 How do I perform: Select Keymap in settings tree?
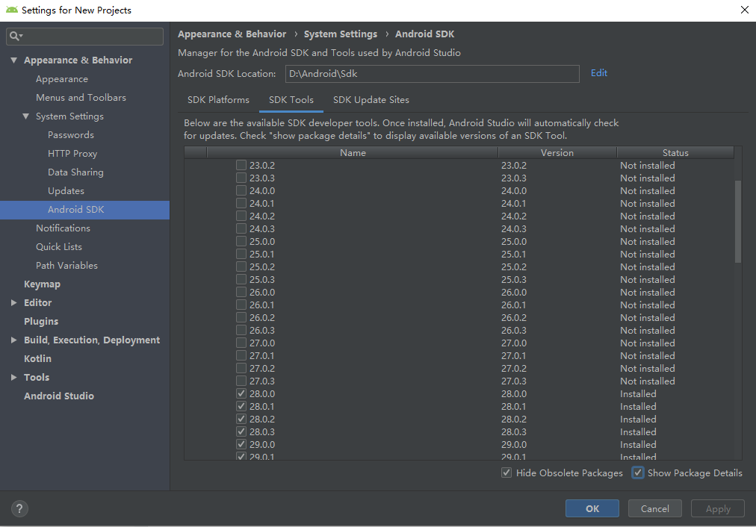tap(42, 284)
